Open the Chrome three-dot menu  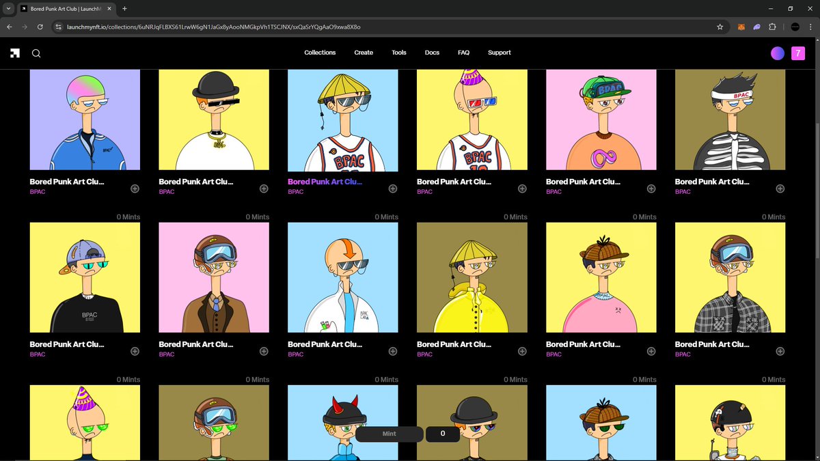[811, 27]
